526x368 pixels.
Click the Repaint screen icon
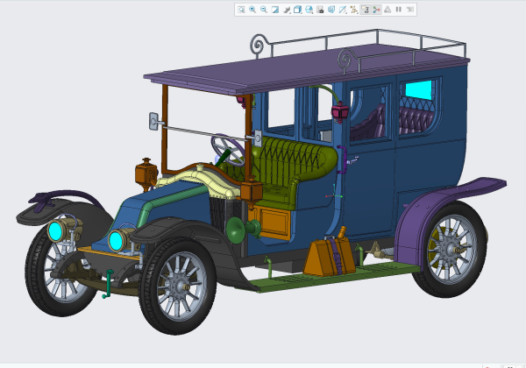pos(275,10)
